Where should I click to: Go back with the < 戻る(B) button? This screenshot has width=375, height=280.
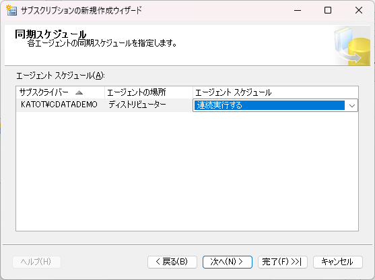coord(172,262)
